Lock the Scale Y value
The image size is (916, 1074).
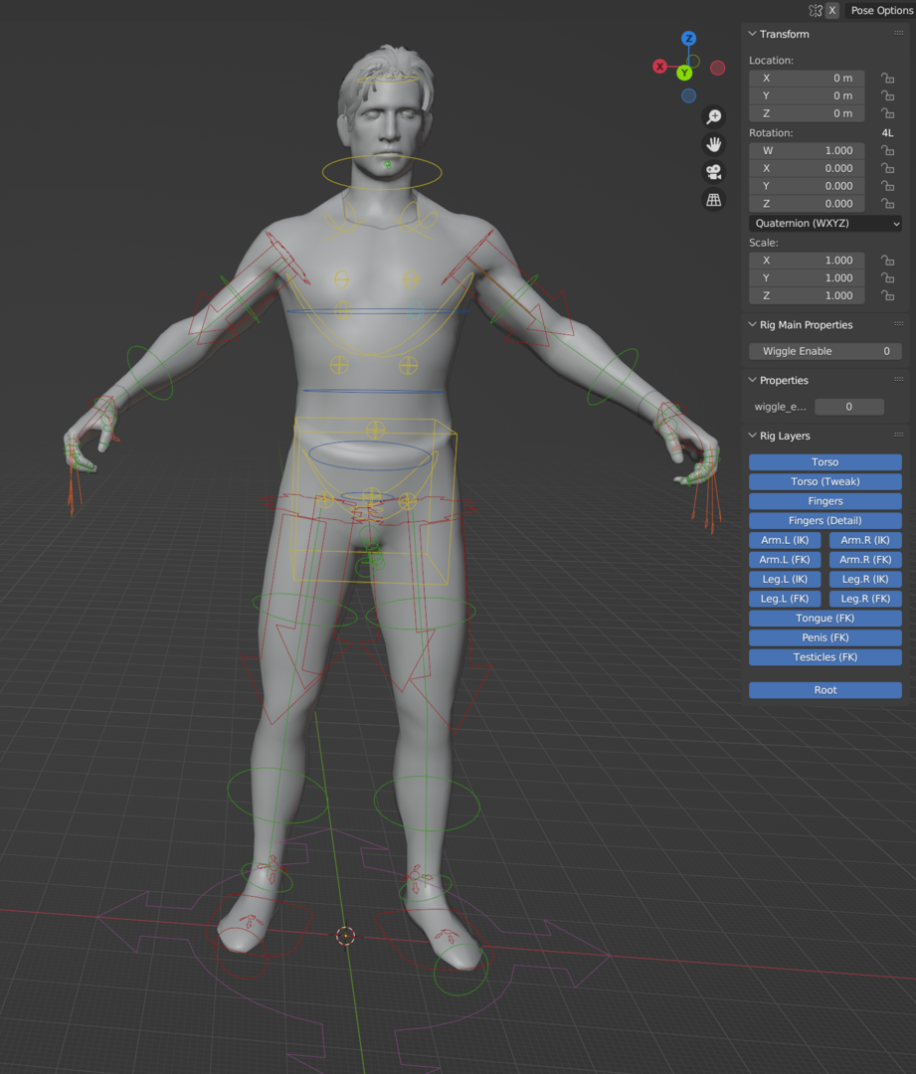888,278
